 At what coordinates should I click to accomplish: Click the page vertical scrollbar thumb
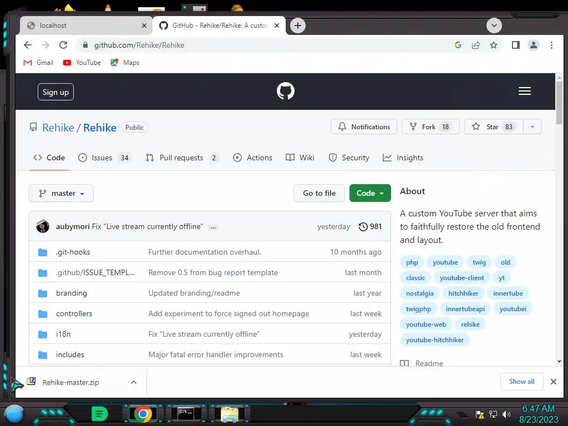(559, 103)
